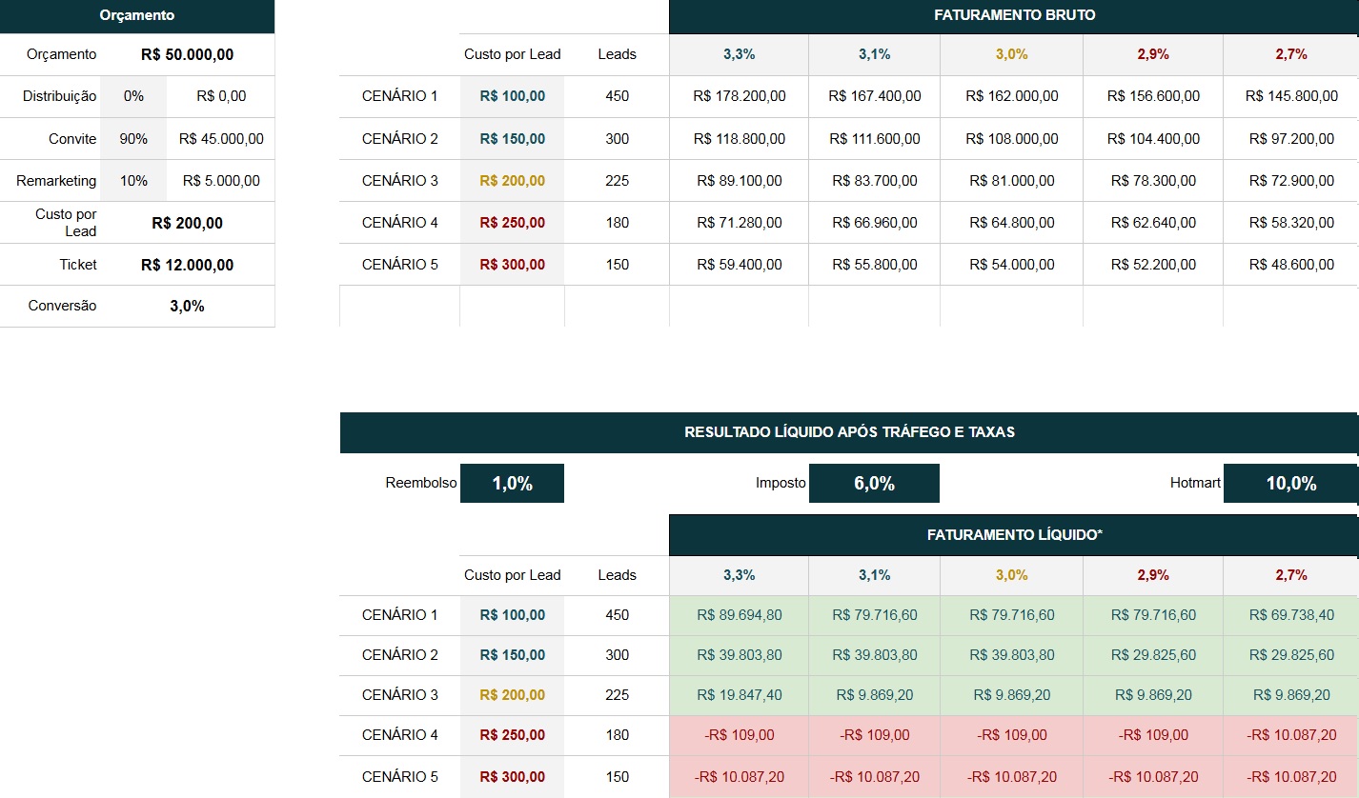1359x798 pixels.
Task: Select the RESULTADO LÍQUIDO APÓS TRÁFEGO E TAXAS banner
Action: (x=849, y=432)
